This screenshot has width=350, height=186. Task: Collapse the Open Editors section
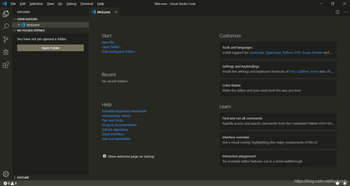15,19
